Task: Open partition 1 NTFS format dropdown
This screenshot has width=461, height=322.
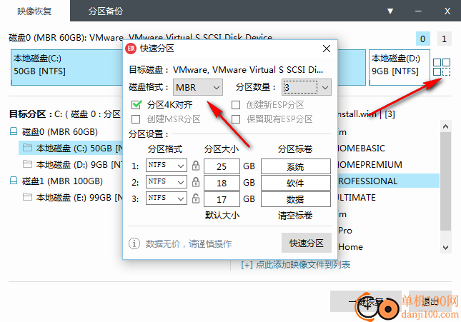Action: 167,166
